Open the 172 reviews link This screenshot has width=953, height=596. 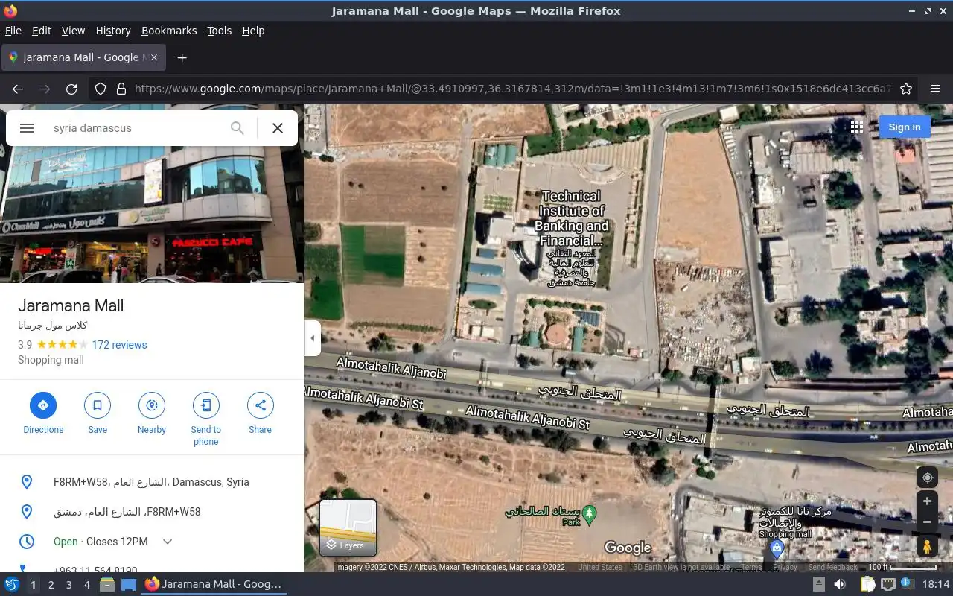(x=119, y=345)
